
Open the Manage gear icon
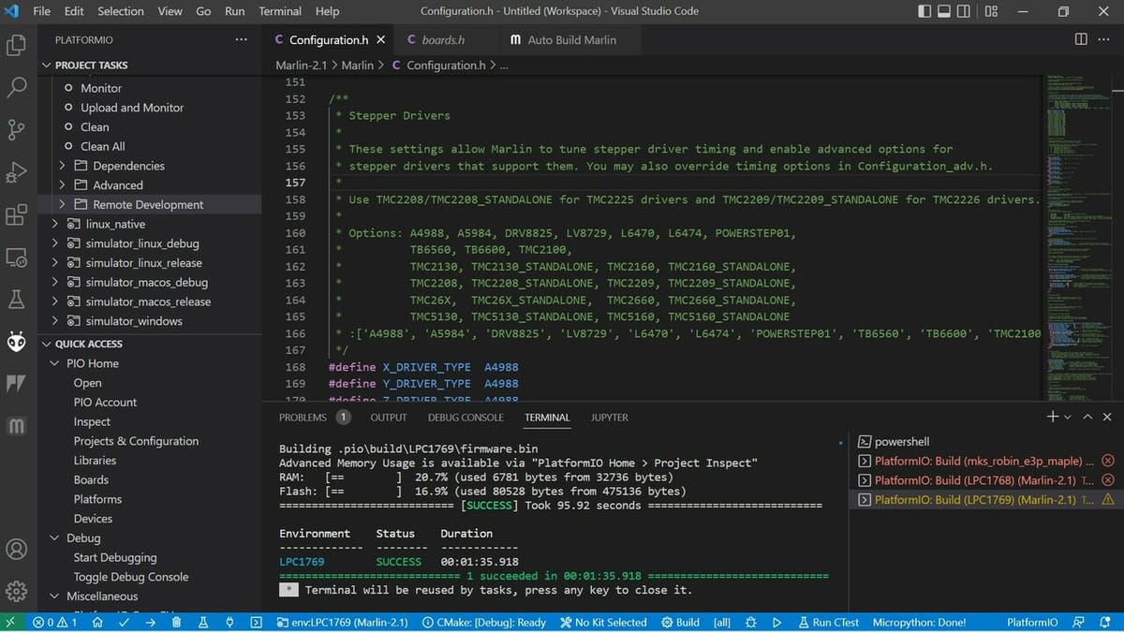click(16, 591)
